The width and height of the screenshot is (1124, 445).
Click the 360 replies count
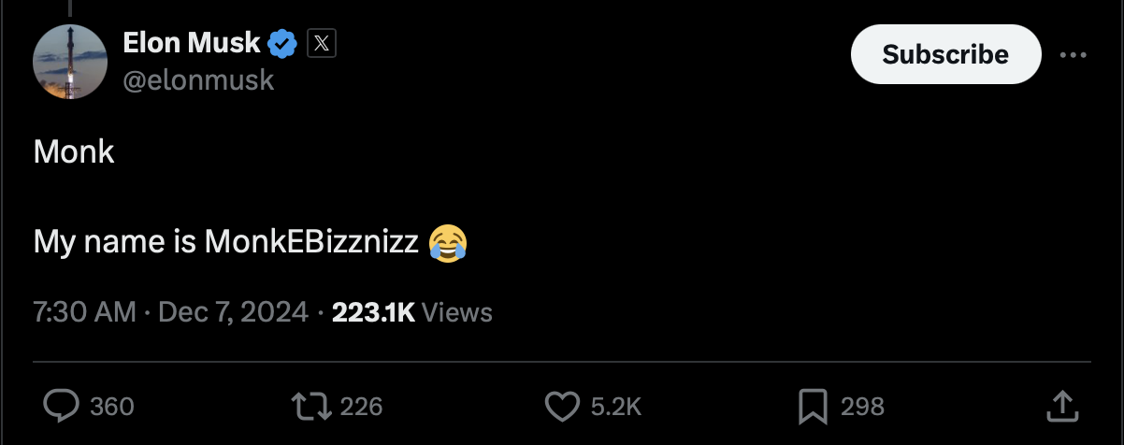[x=112, y=406]
